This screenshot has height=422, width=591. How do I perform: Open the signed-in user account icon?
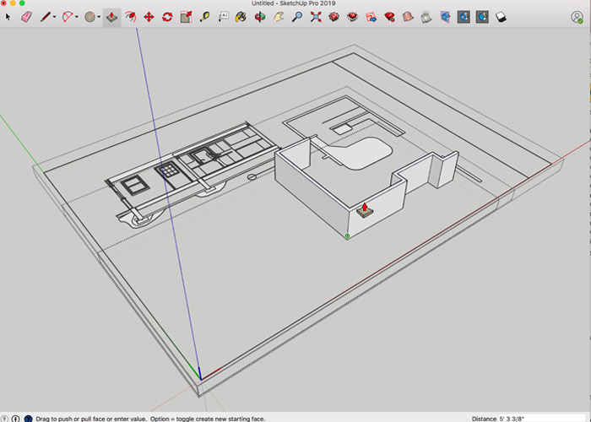pos(577,17)
